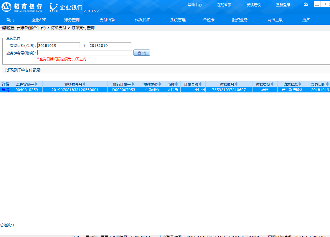330x237 pixels.
Task: Open 详情 link for the order row
Action: [6, 90]
